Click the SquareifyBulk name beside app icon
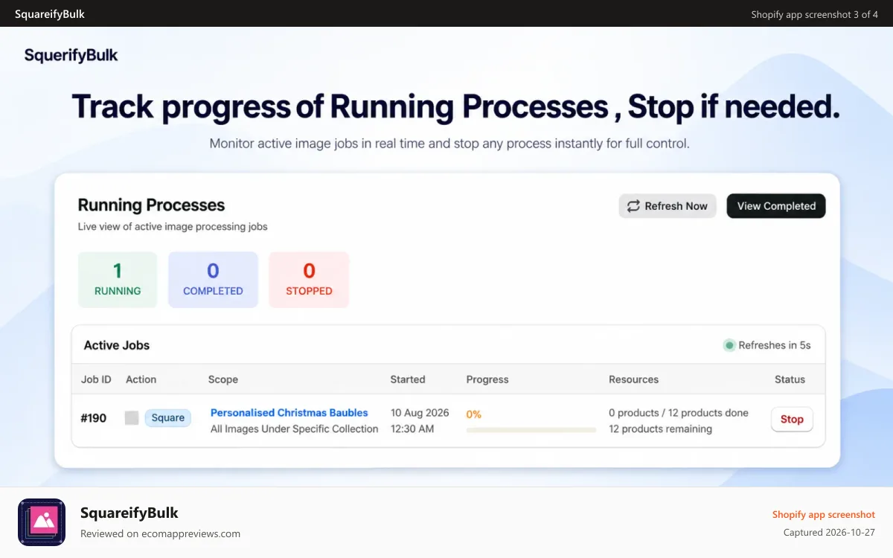Screen dimensions: 893x558 129,513
